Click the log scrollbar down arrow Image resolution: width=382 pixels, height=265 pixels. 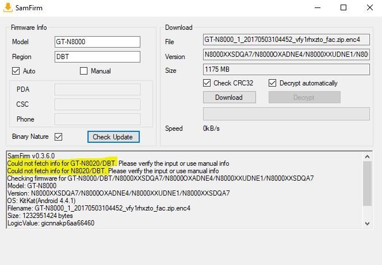coord(368,224)
